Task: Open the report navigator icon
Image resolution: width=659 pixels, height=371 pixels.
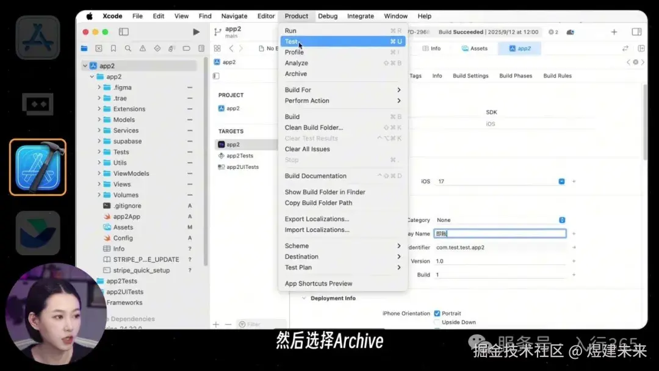Action: coord(201,48)
